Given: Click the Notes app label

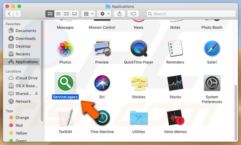Looking at the screenshot, I should [175, 28].
